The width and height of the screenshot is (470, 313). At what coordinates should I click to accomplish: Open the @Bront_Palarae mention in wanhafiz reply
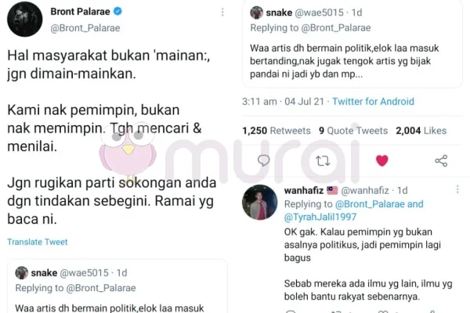point(370,204)
